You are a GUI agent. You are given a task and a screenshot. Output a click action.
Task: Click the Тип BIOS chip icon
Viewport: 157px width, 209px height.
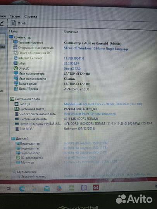point(17,129)
